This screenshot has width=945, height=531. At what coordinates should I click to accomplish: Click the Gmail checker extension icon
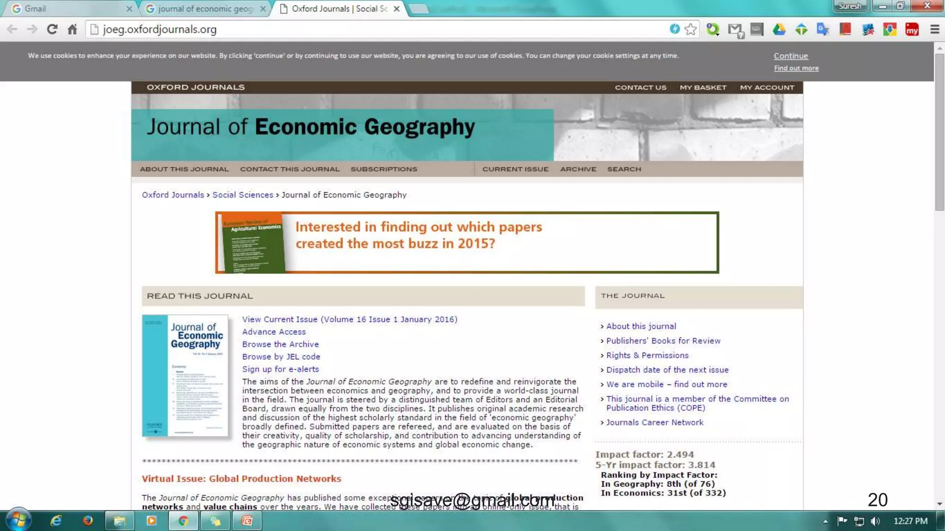pyautogui.click(x=735, y=30)
